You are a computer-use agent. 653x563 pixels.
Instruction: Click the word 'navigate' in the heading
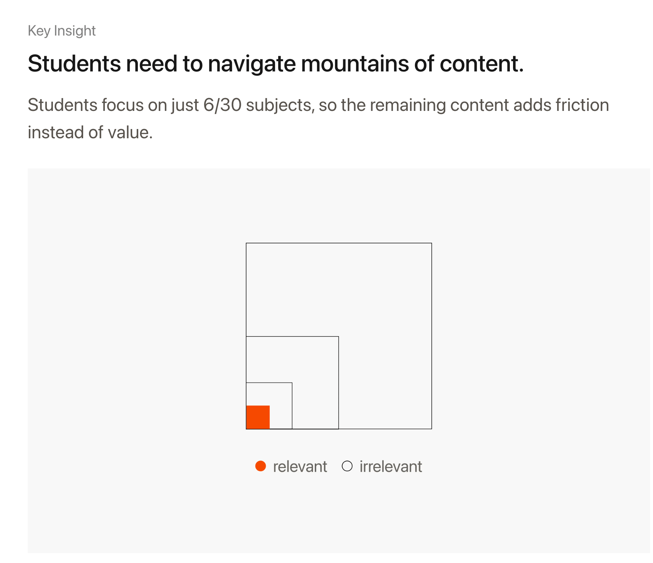(x=252, y=64)
